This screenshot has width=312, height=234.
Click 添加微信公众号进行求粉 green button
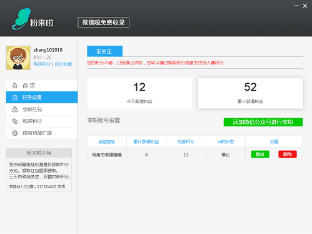pos(263,122)
